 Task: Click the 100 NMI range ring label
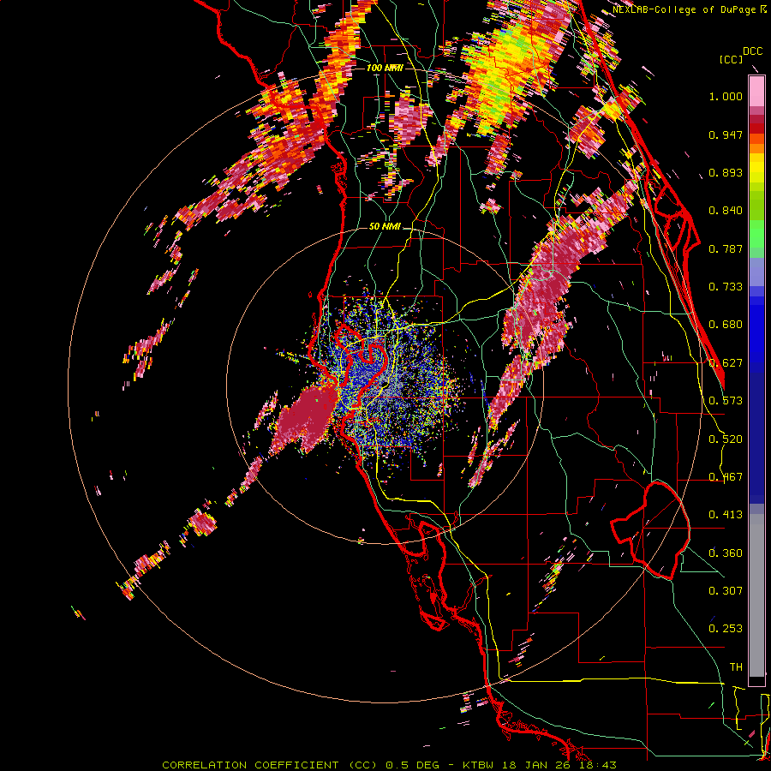point(385,68)
